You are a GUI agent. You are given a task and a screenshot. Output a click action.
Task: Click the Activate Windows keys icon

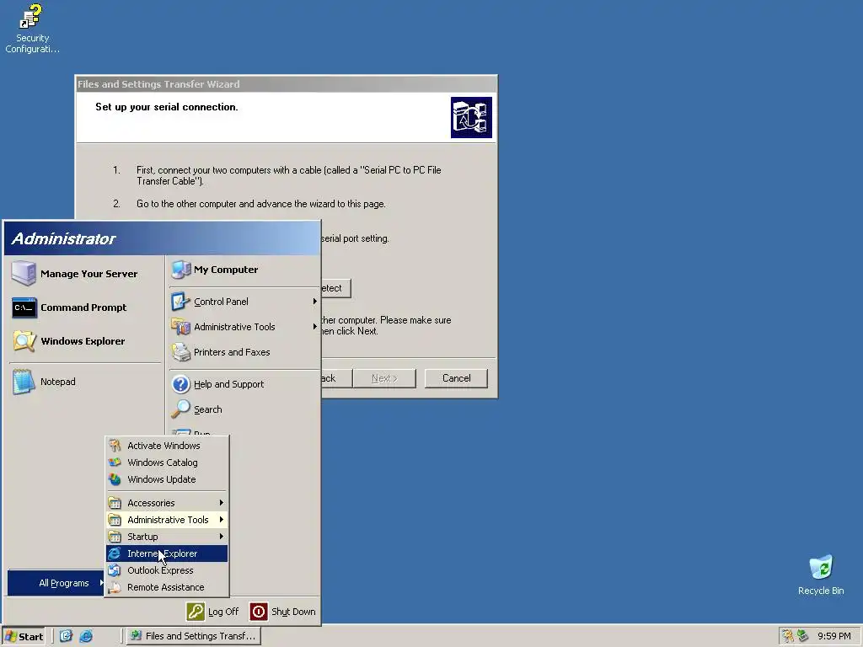point(115,446)
